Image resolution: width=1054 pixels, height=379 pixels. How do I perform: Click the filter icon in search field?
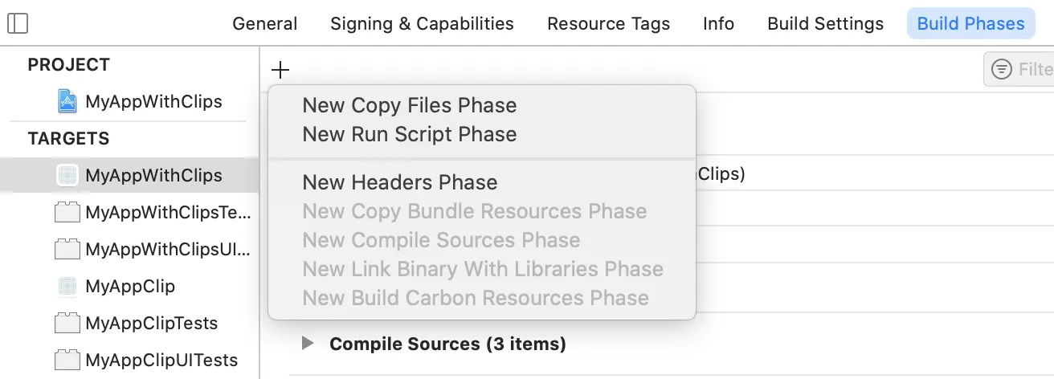click(x=1001, y=70)
